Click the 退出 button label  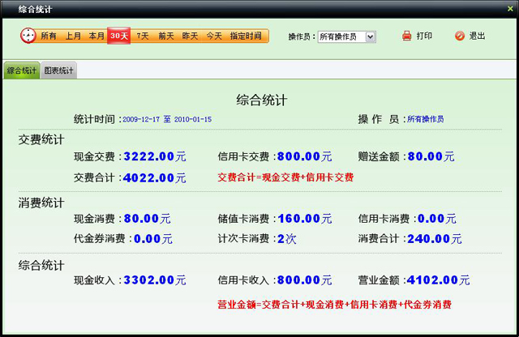click(478, 36)
